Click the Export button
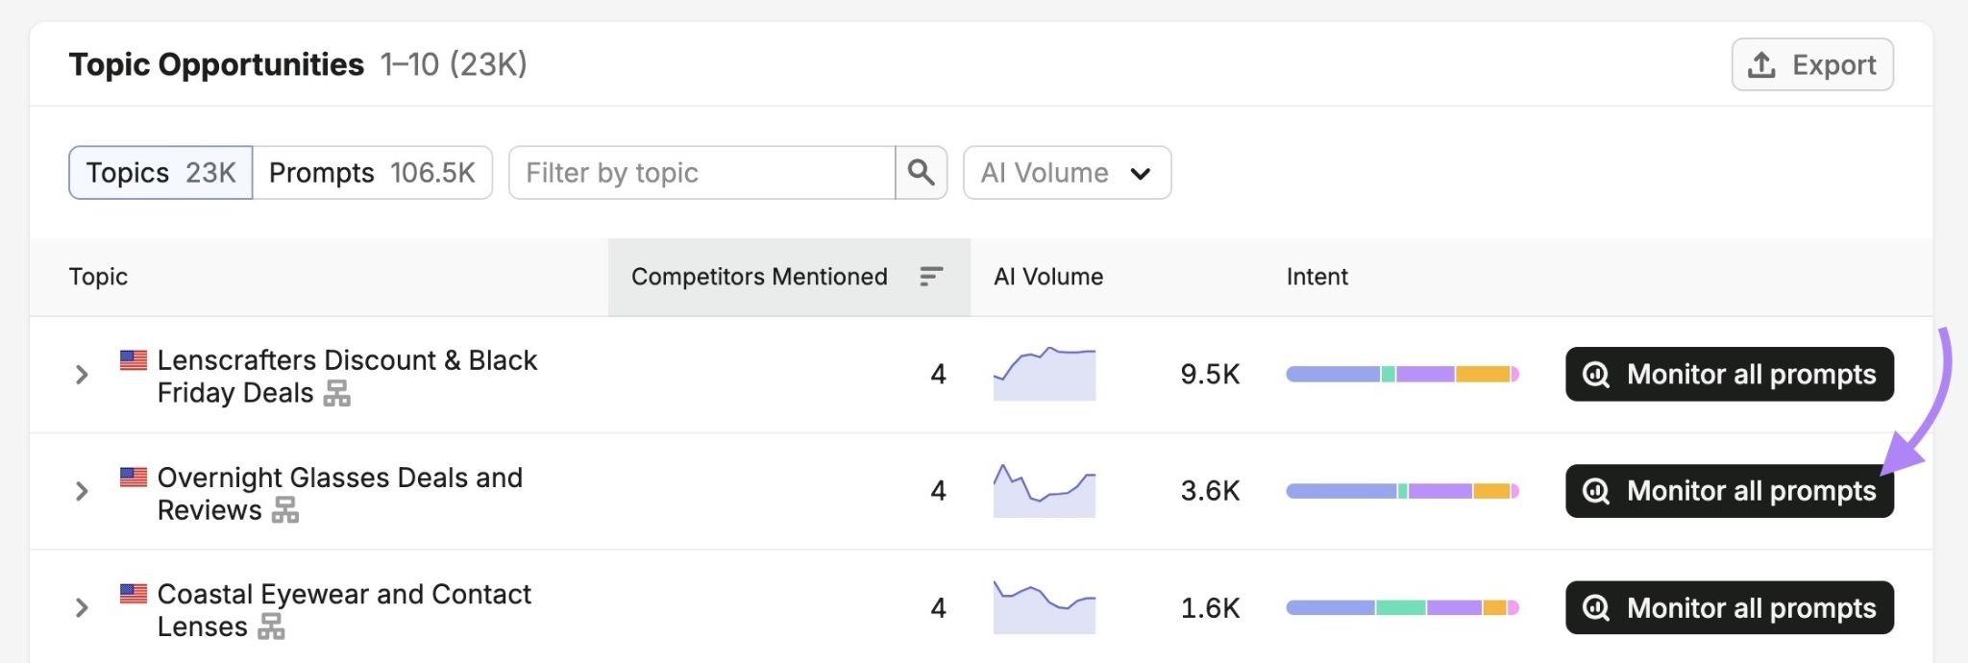The height and width of the screenshot is (663, 1968). [x=1812, y=64]
